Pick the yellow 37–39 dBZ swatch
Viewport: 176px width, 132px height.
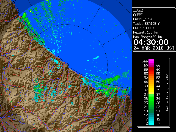[x=151, y=90]
